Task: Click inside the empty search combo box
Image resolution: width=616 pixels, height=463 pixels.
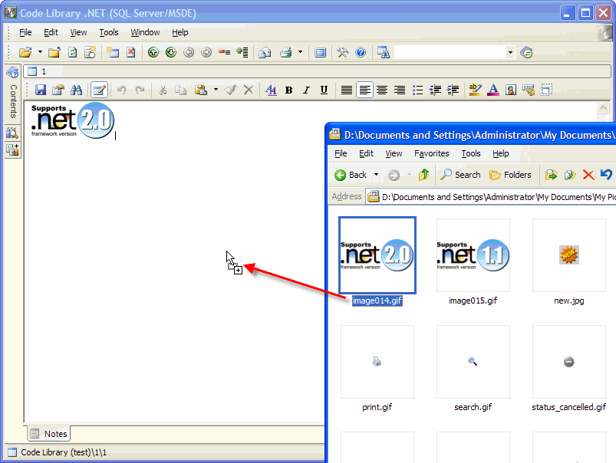Action: coord(450,52)
